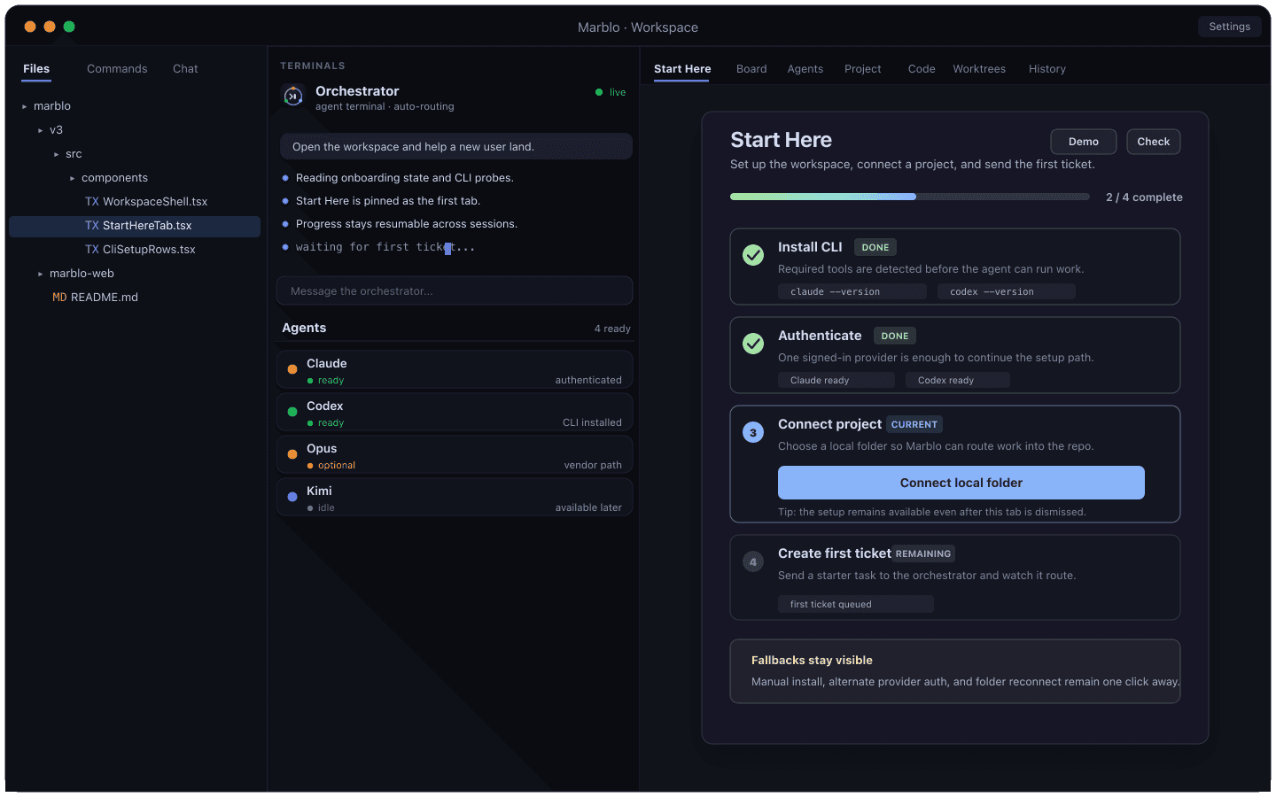Image resolution: width=1276 pixels, height=797 pixels.
Task: Click the Orchestrator avatar icon
Action: tap(293, 97)
